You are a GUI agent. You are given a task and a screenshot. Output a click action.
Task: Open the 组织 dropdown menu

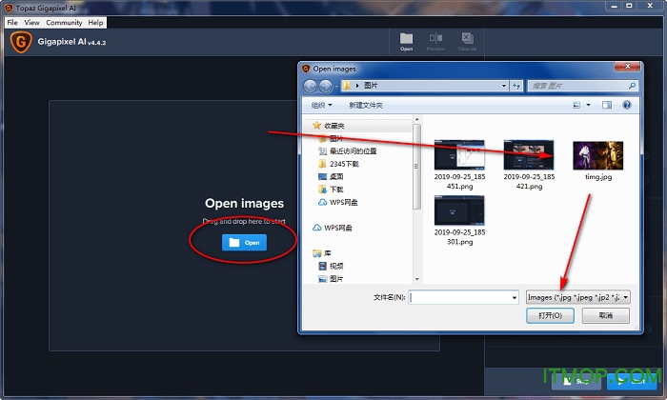321,105
